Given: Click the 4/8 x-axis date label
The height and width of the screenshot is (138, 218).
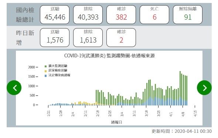Looking at the screenshot, I should click(x=183, y=114).
